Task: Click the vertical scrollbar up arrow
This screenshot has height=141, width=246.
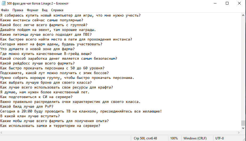Action: coord(243,15)
